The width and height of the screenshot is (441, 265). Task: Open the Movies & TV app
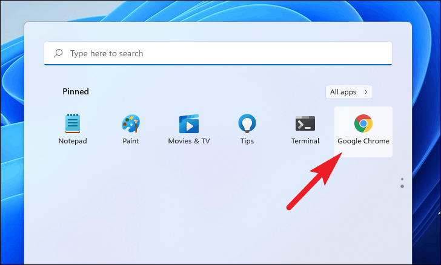coord(189,129)
